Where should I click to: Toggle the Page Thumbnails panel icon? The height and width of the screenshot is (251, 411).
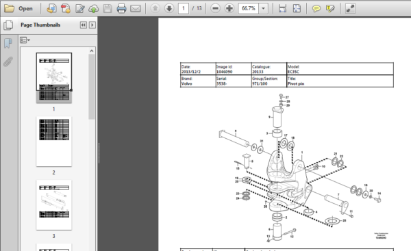[x=8, y=25]
